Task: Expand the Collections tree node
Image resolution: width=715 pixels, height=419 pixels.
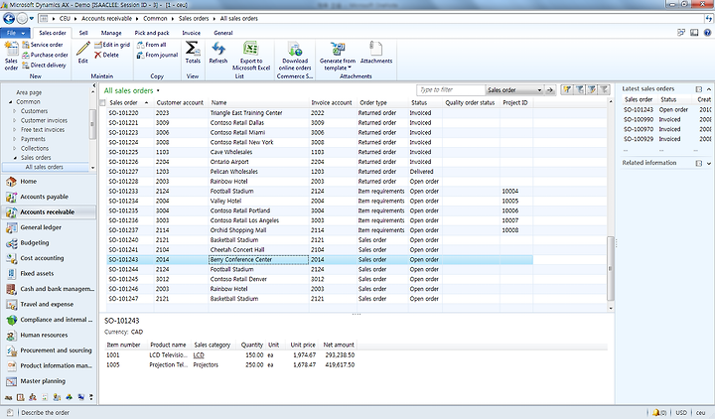Action: pos(15,149)
